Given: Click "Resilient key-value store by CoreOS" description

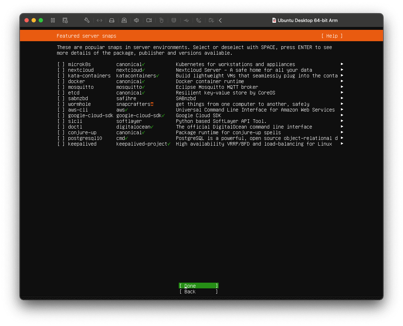Looking at the screenshot, I should pyautogui.click(x=225, y=93).
